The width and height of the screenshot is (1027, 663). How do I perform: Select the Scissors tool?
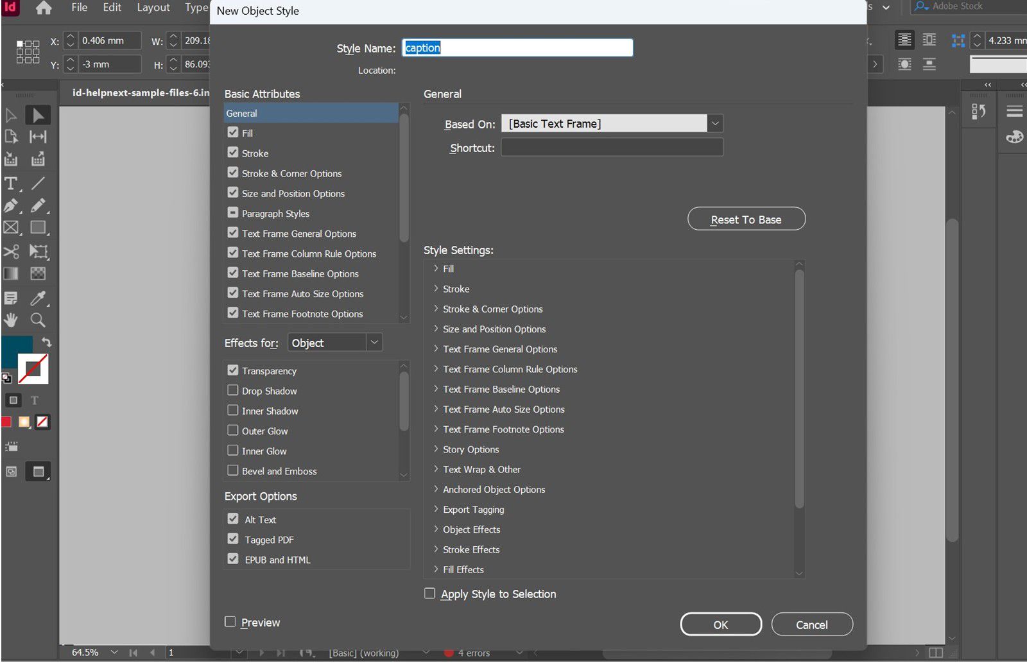pos(11,251)
